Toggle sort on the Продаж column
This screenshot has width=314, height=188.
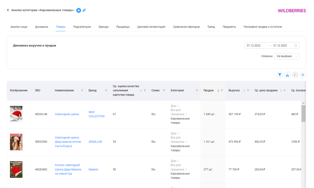pyautogui.click(x=218, y=90)
